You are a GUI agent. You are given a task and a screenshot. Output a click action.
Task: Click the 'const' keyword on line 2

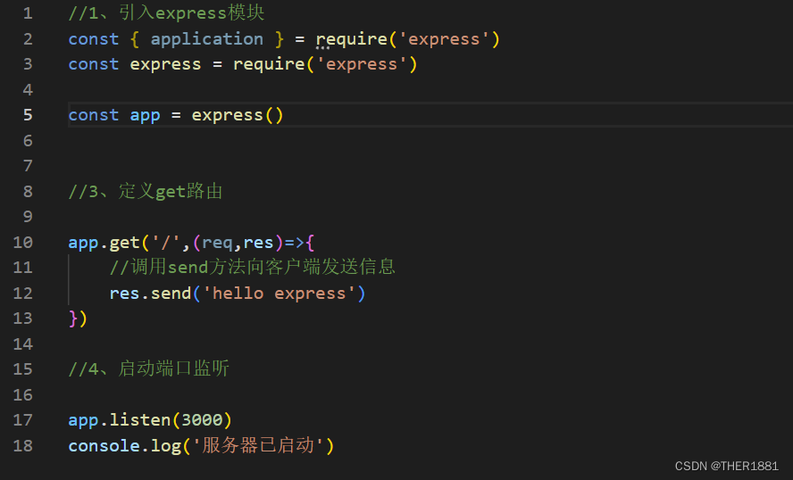94,39
